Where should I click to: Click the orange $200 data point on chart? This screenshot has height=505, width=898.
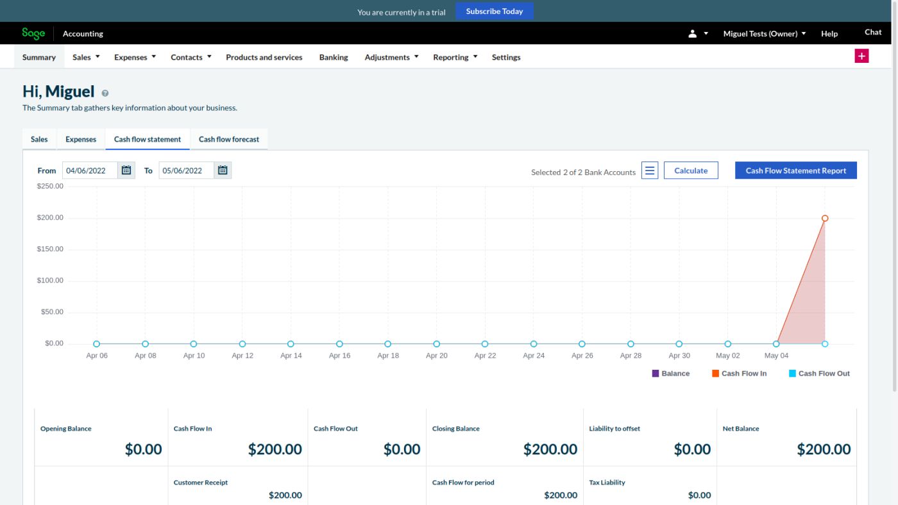tap(825, 219)
